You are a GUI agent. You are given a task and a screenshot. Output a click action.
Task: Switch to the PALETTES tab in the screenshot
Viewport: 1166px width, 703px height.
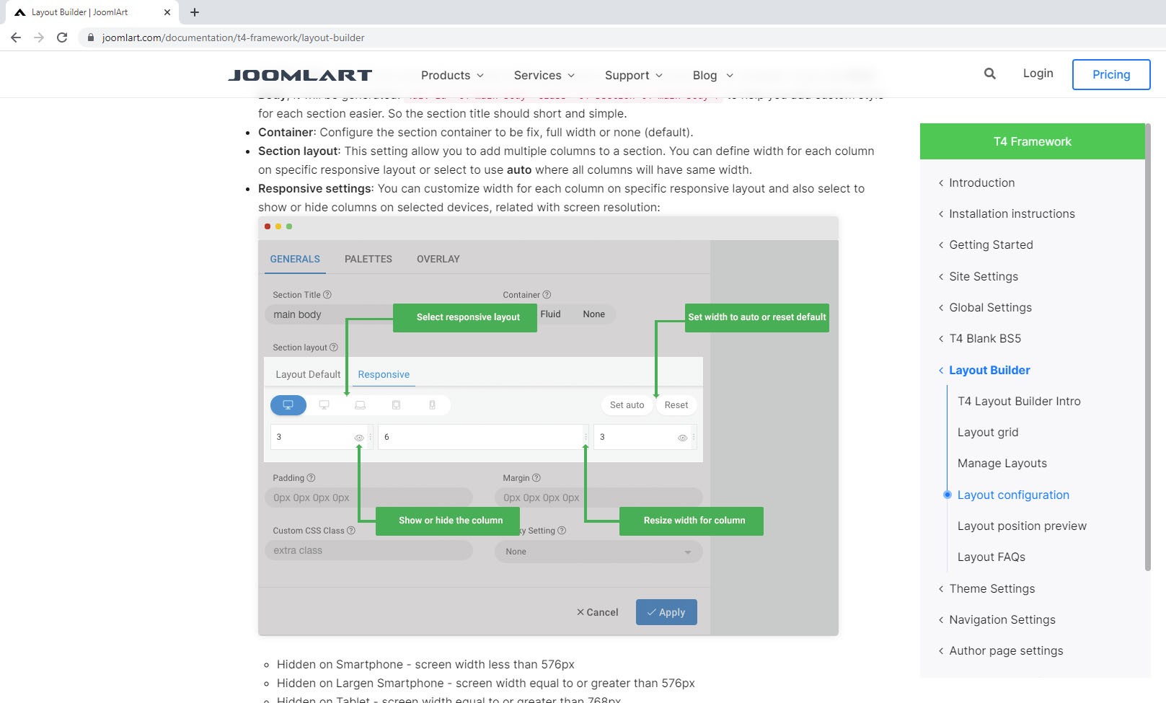pos(368,259)
